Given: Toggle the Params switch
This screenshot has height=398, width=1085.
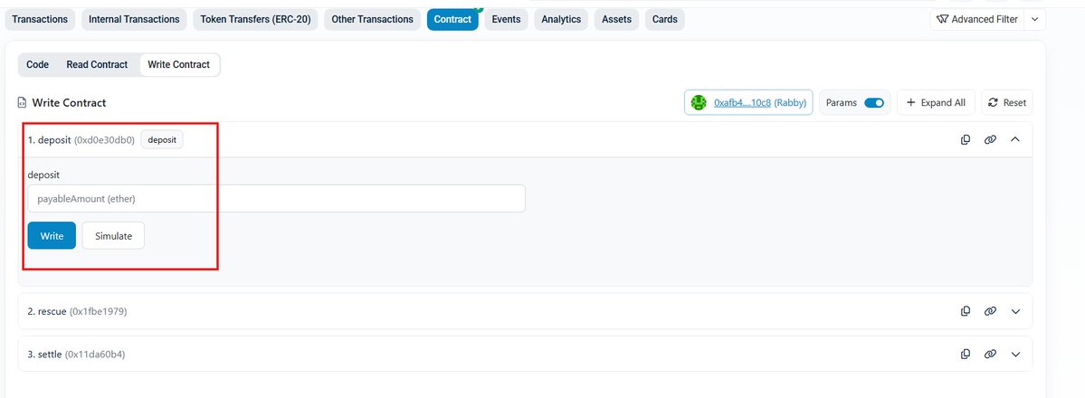Looking at the screenshot, I should pos(874,102).
